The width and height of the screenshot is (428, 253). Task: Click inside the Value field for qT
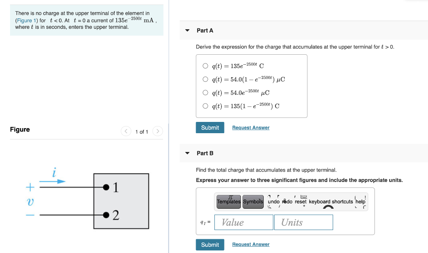pyautogui.click(x=244, y=222)
